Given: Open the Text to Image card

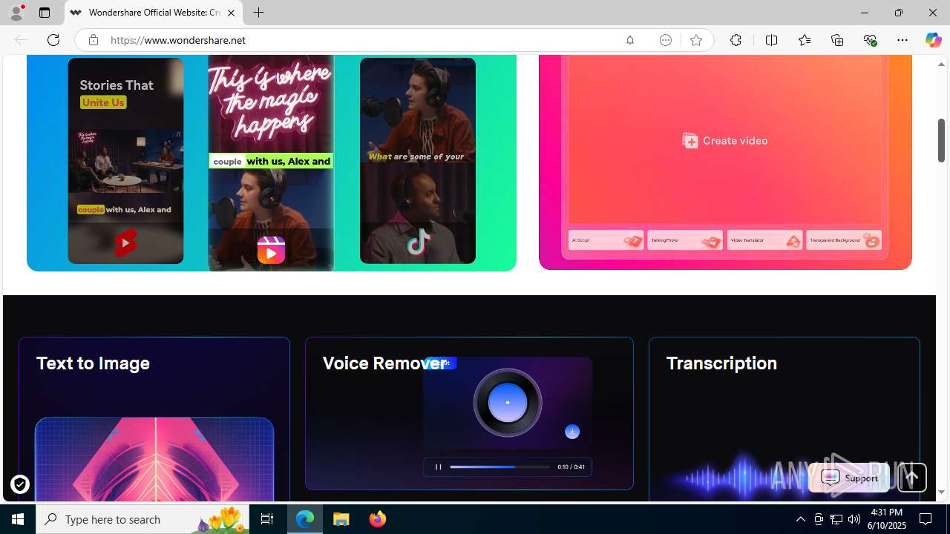Looking at the screenshot, I should pos(154,419).
